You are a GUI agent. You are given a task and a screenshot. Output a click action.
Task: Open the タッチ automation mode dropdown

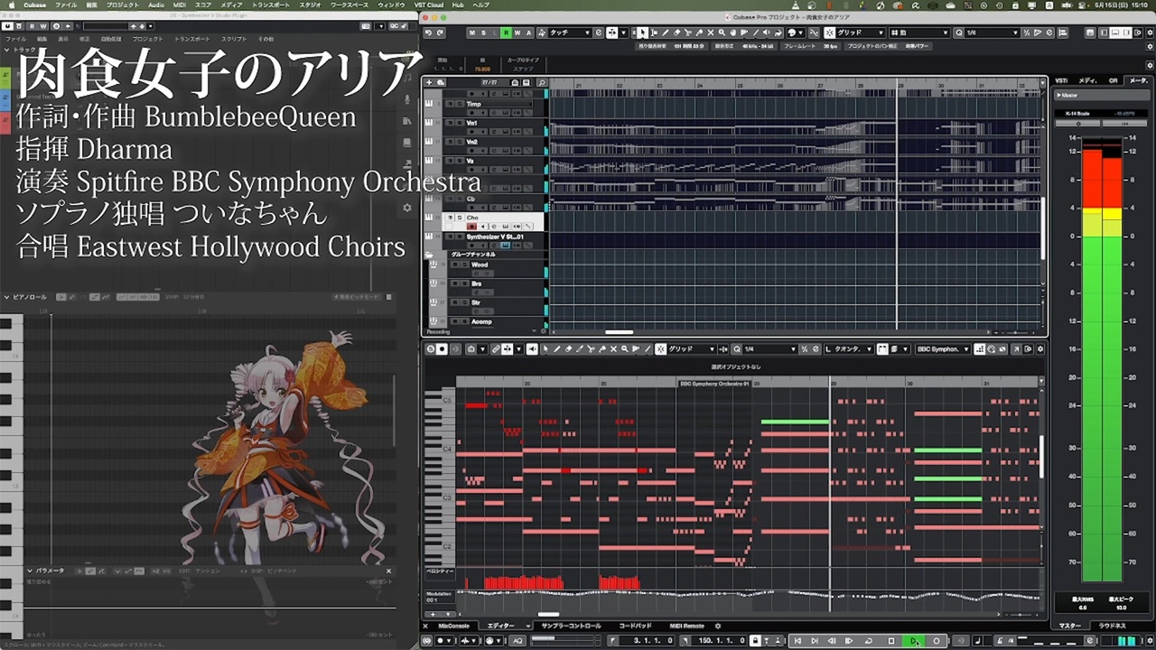coord(570,32)
